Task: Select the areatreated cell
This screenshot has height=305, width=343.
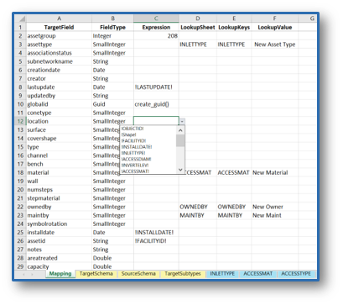Action: (x=59, y=258)
